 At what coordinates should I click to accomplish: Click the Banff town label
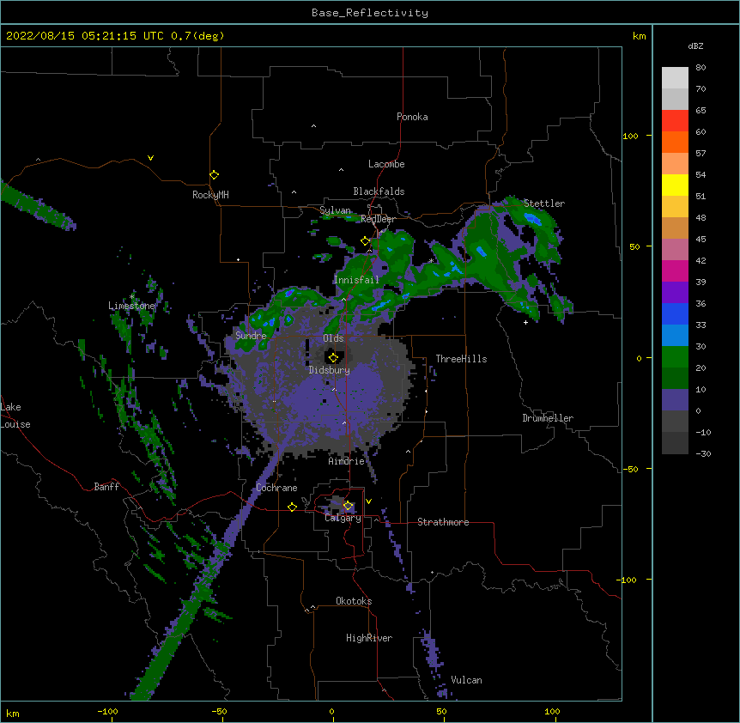(106, 487)
